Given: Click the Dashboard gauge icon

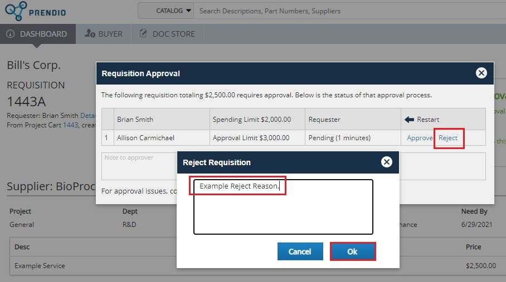Looking at the screenshot, I should pyautogui.click(x=11, y=34).
